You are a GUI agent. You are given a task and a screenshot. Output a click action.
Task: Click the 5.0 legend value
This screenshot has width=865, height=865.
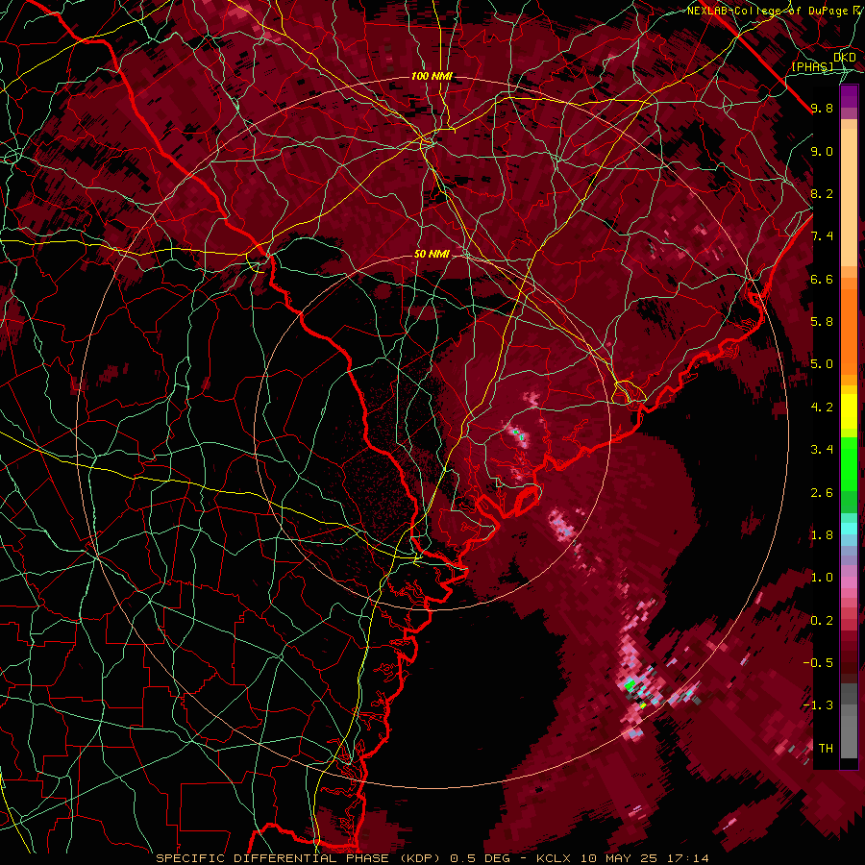[822, 364]
